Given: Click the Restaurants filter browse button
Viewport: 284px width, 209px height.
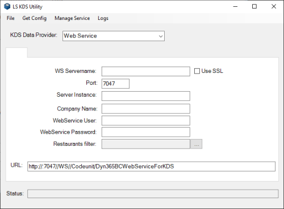Looking at the screenshot, I should tap(197, 144).
